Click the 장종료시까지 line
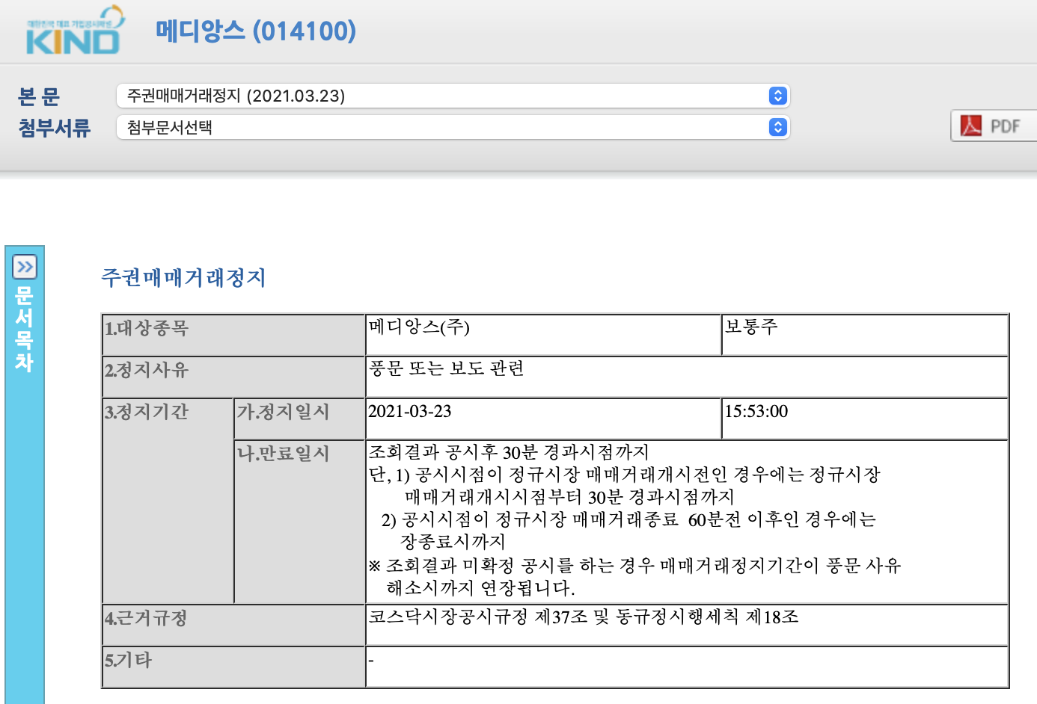Screen dimensions: 1037x704 [453, 542]
